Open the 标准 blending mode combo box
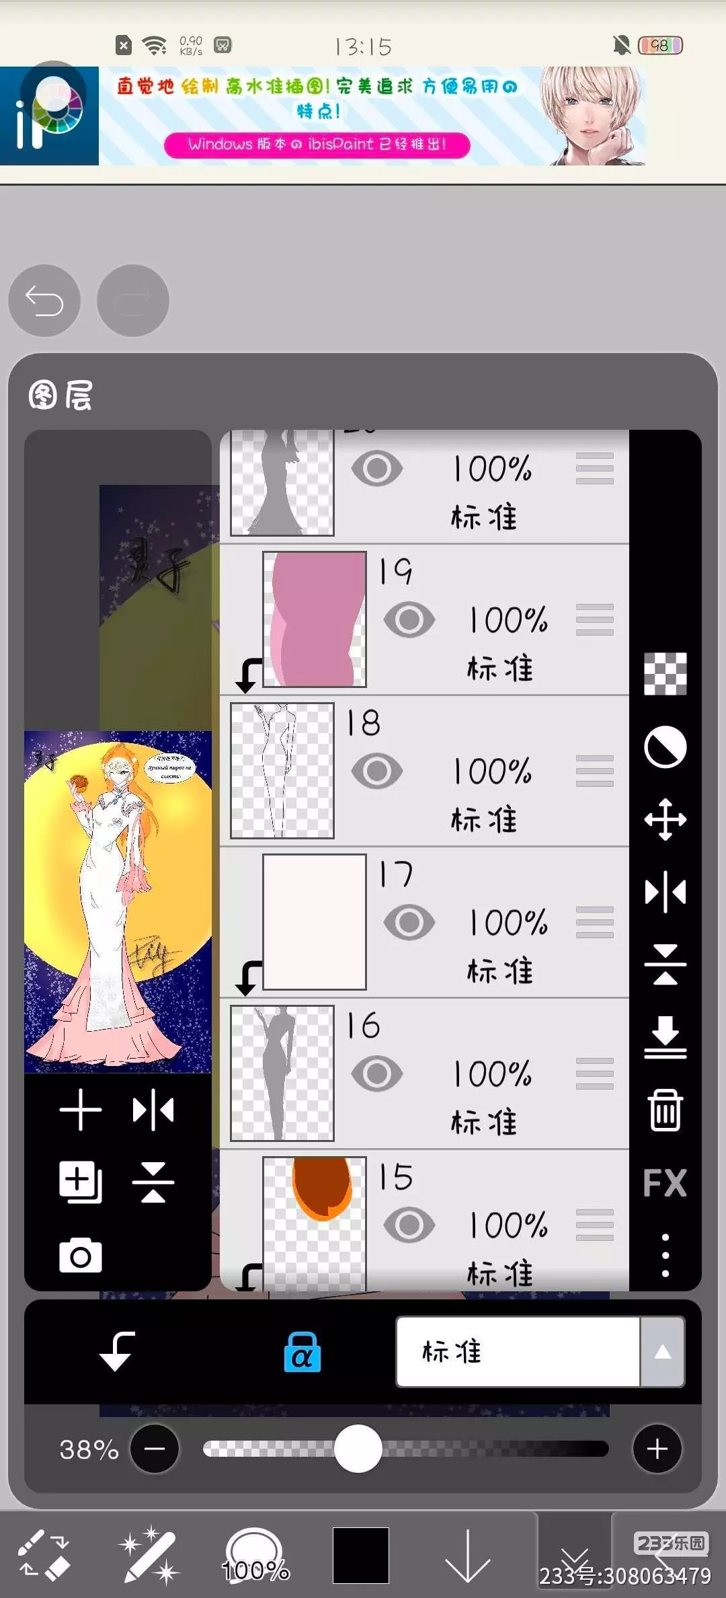The image size is (726, 1598). 540,1352
